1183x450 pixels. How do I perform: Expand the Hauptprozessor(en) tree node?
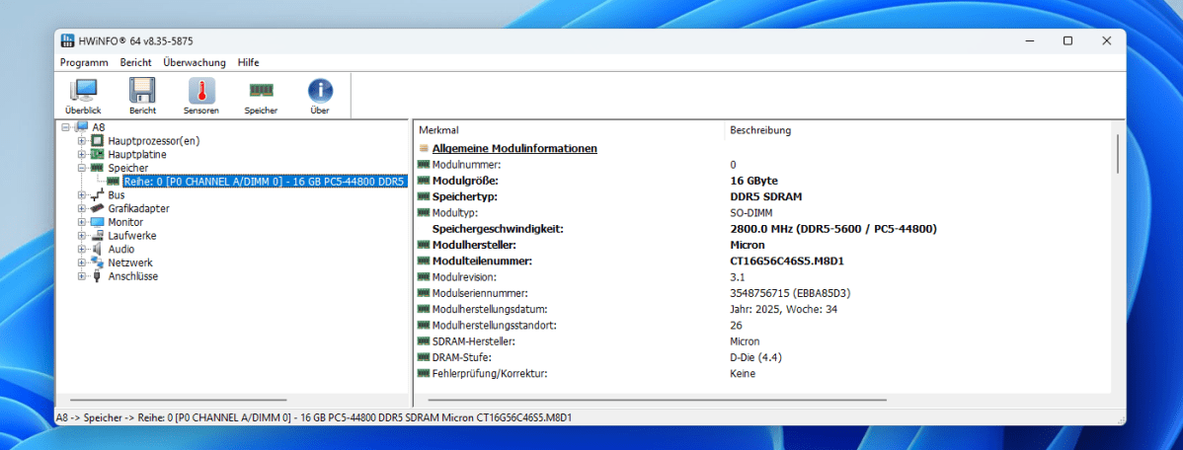pos(82,141)
